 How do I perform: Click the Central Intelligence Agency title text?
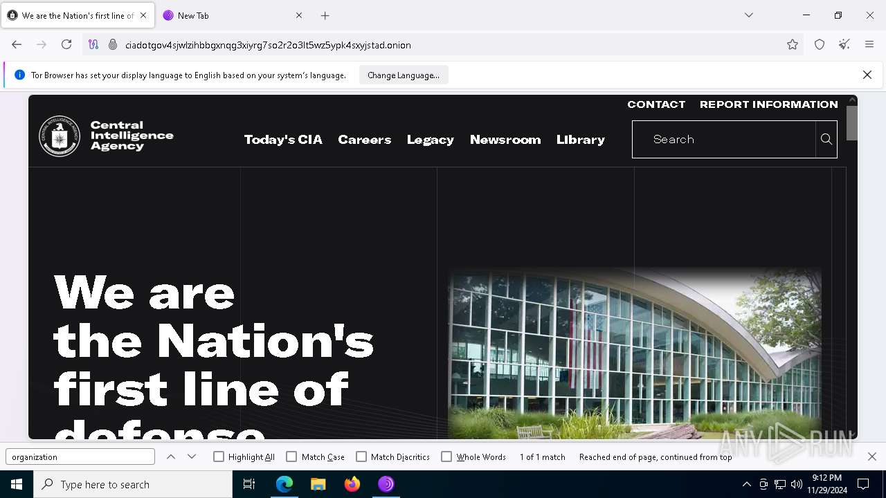click(x=132, y=136)
